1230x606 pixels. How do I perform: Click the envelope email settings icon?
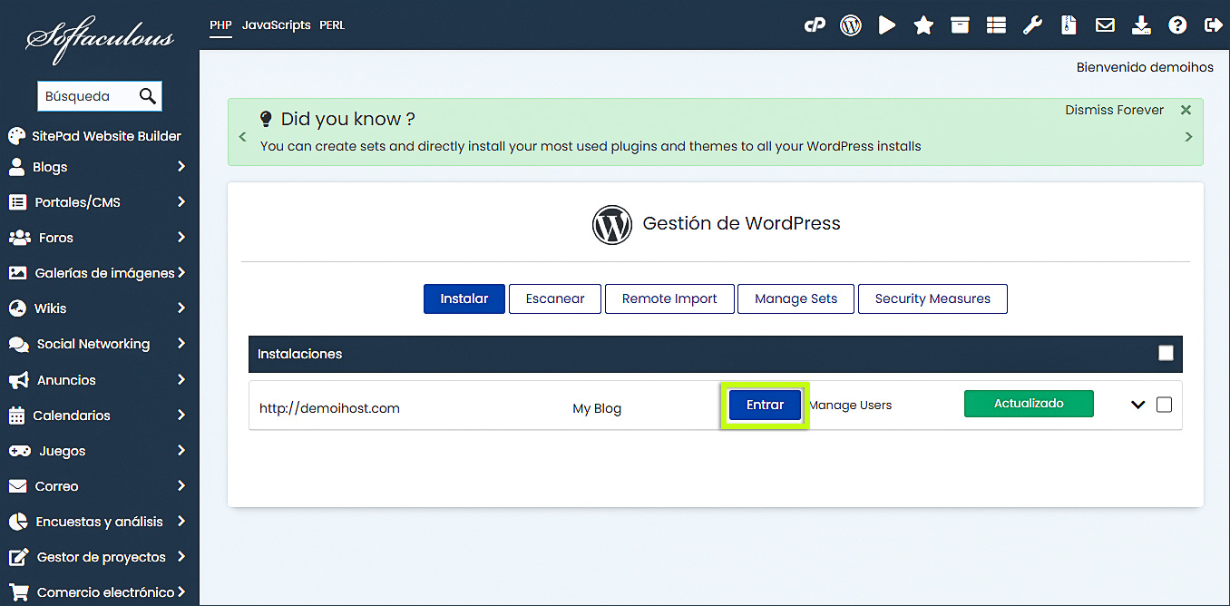1105,25
